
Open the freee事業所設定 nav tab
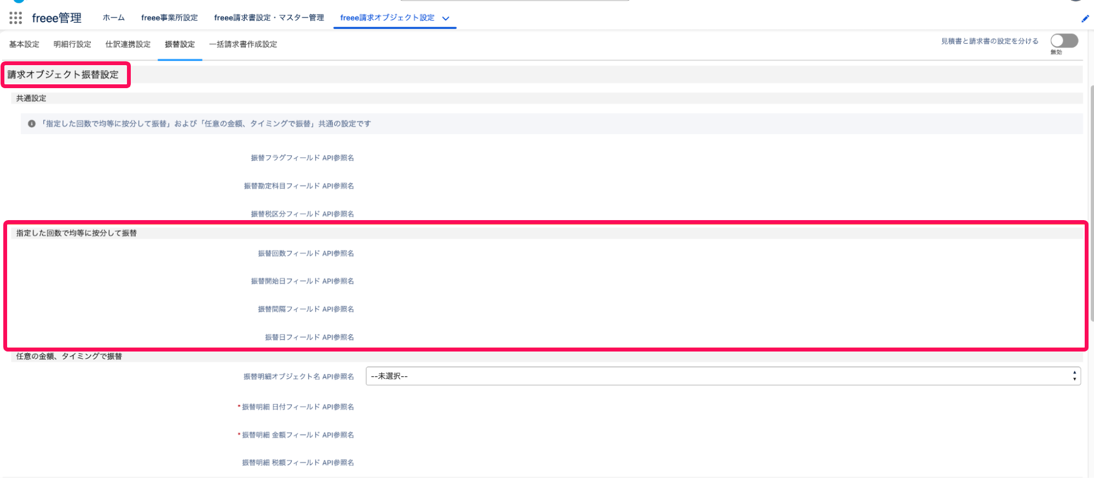click(170, 18)
